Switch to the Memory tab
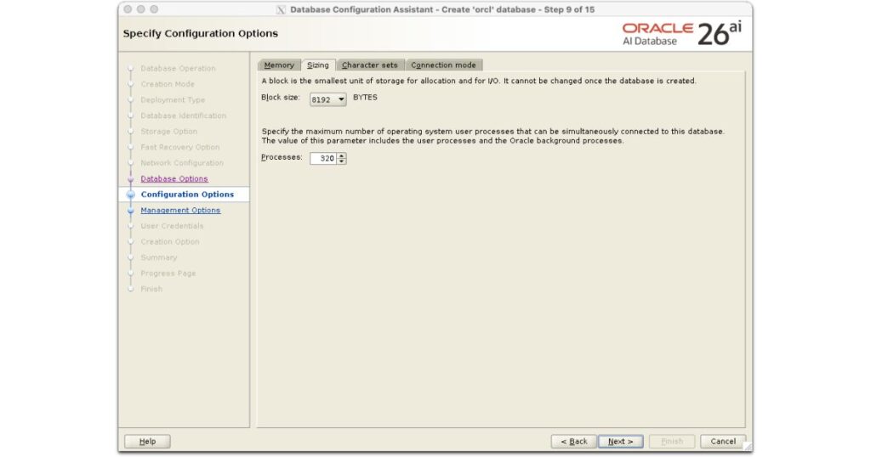The image size is (871, 457). click(x=279, y=65)
